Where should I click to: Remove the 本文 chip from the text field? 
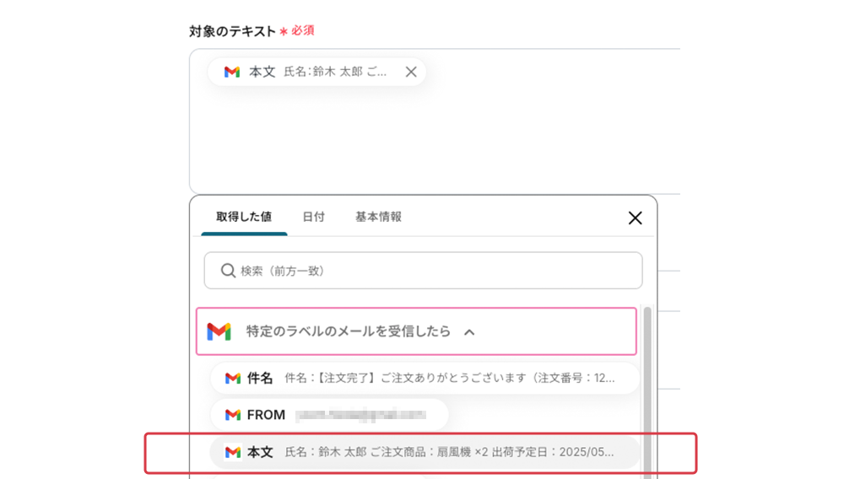pyautogui.click(x=411, y=73)
